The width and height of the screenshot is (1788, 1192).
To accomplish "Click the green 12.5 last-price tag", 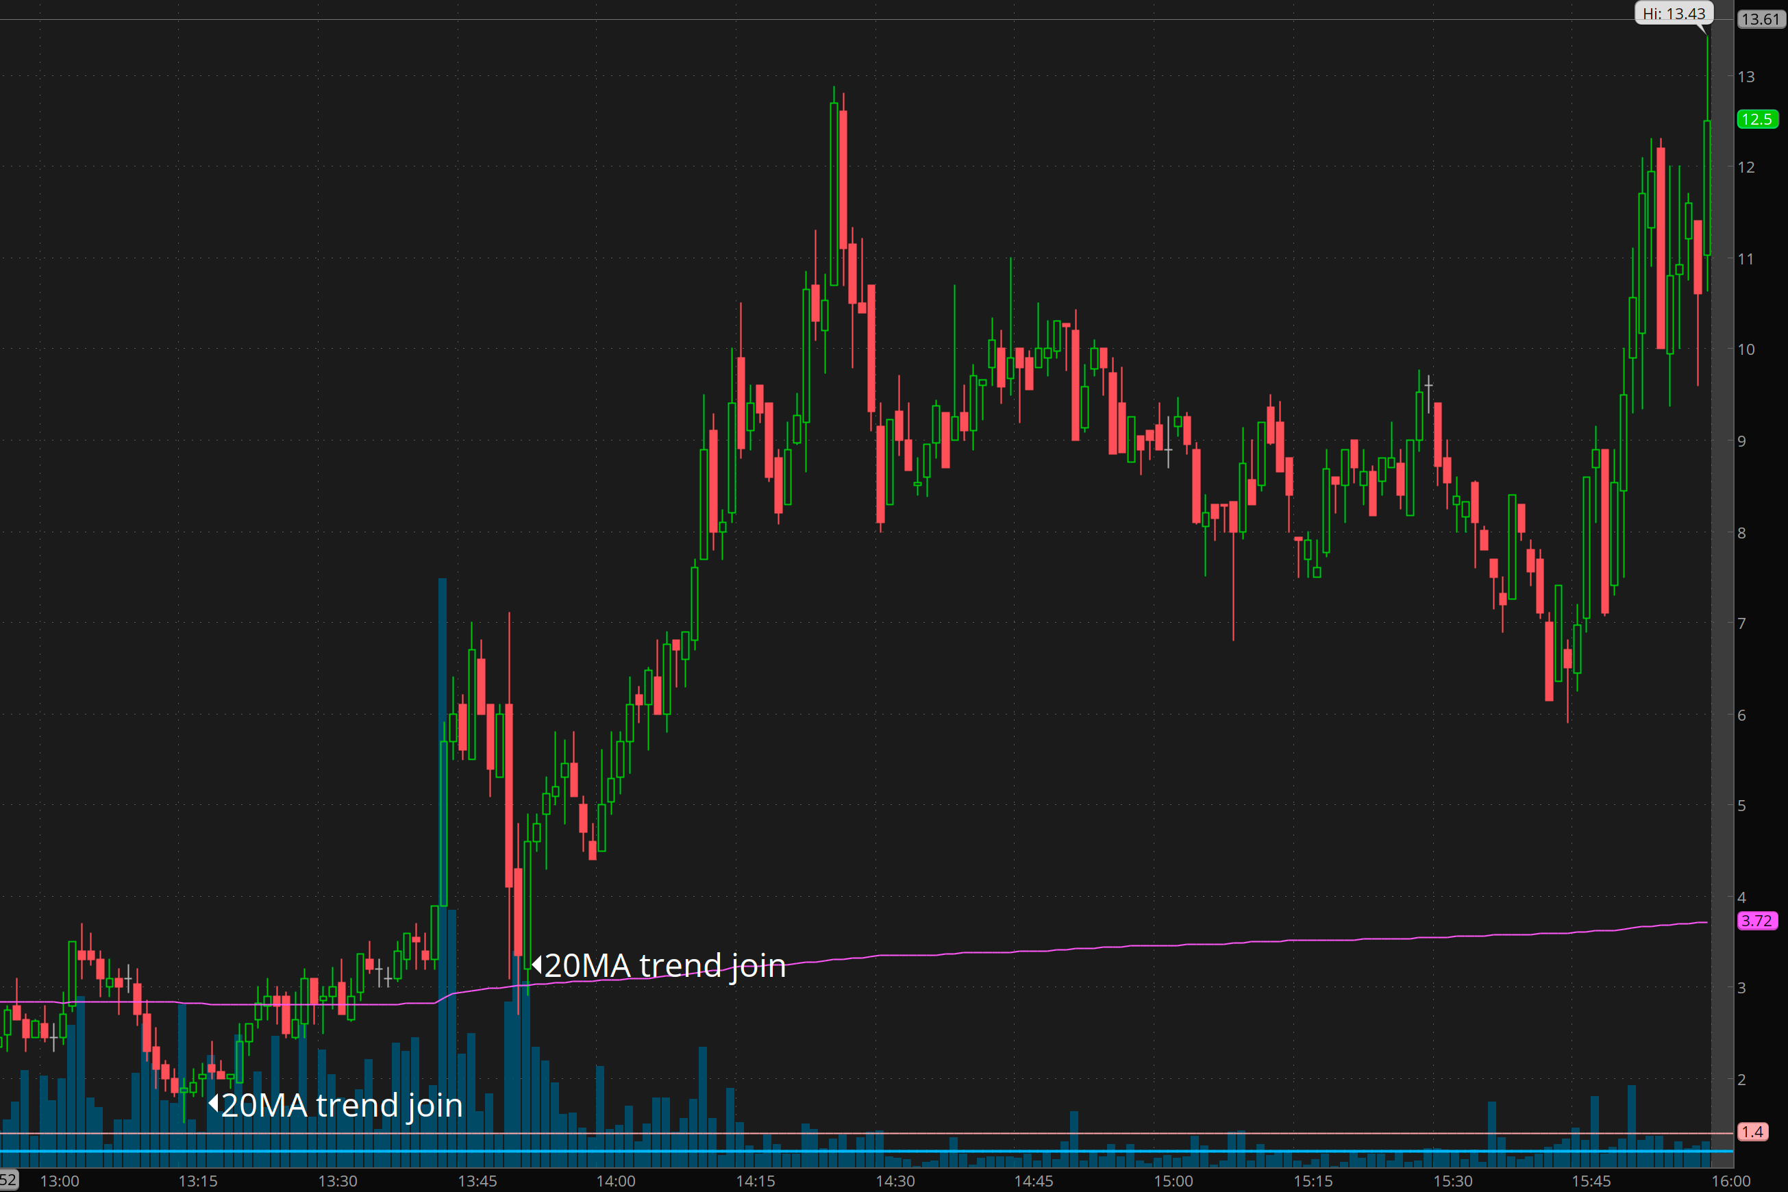I will 1757,119.
